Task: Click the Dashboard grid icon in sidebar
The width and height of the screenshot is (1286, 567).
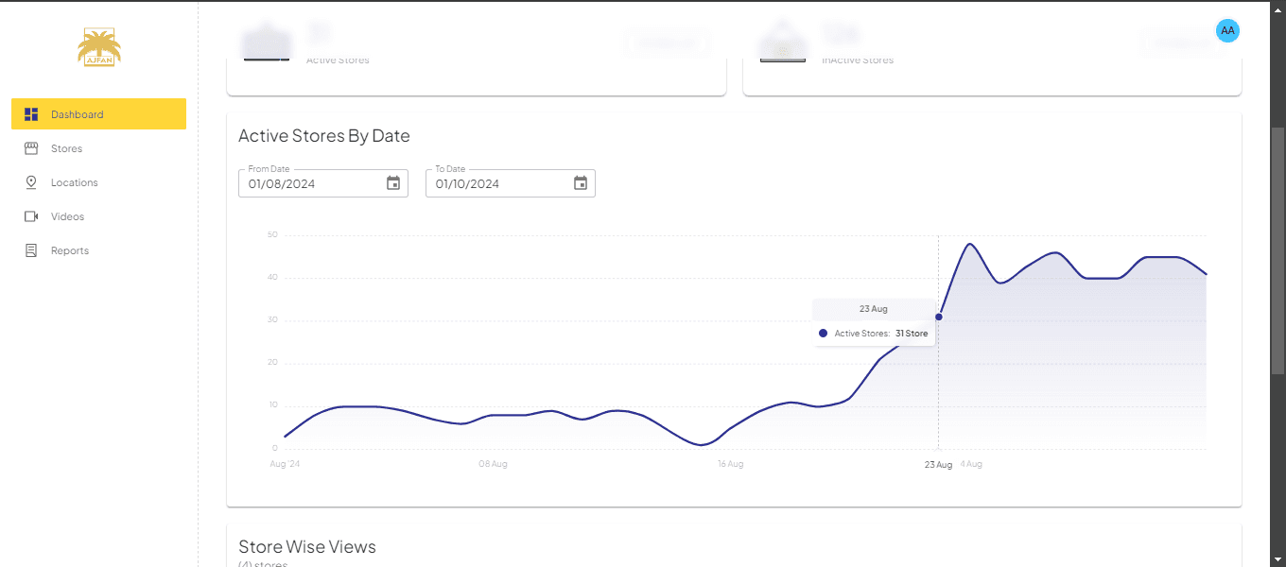Action: click(31, 114)
